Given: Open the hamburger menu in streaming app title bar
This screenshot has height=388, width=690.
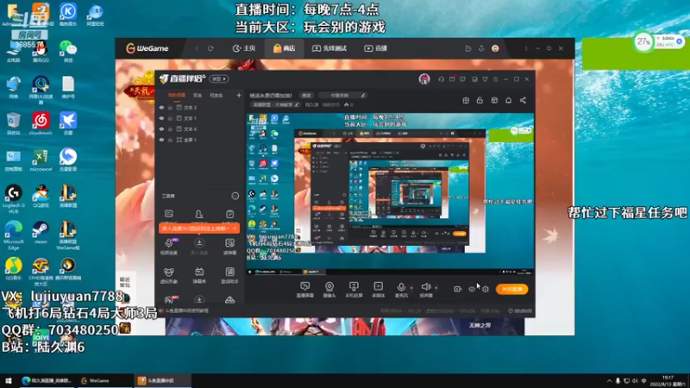Looking at the screenshot, I should (x=495, y=79).
